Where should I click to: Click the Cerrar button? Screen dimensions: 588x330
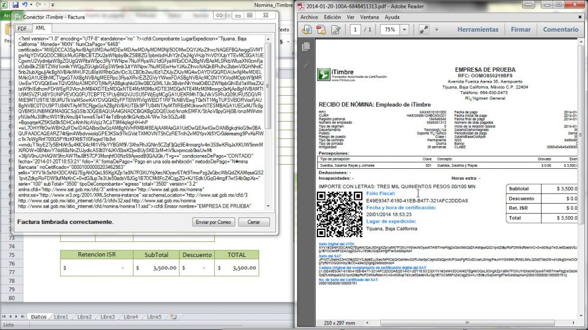tap(254, 222)
